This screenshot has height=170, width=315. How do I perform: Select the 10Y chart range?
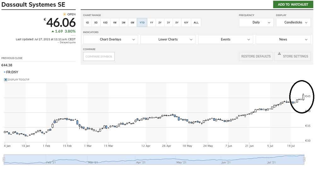click(186, 22)
